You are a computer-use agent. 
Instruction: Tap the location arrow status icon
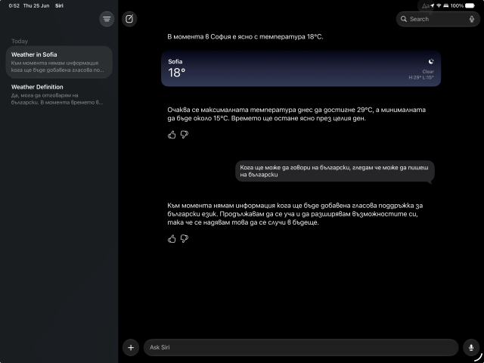(433, 5)
